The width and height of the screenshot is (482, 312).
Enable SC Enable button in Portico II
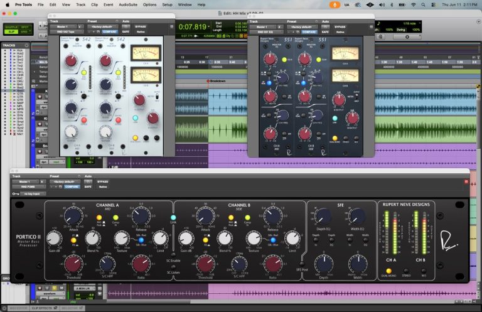[x=173, y=255]
